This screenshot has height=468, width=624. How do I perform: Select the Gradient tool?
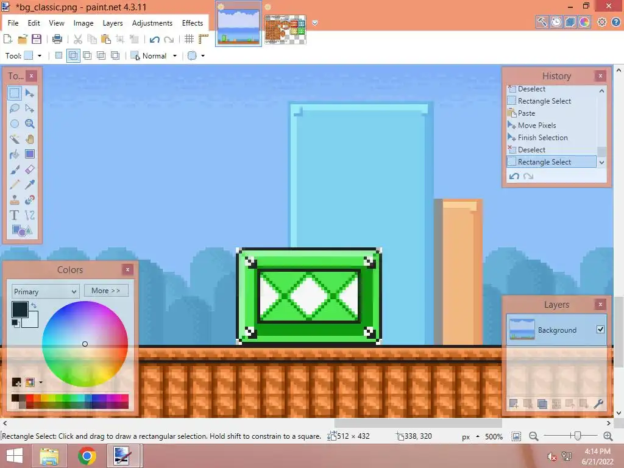click(x=29, y=154)
